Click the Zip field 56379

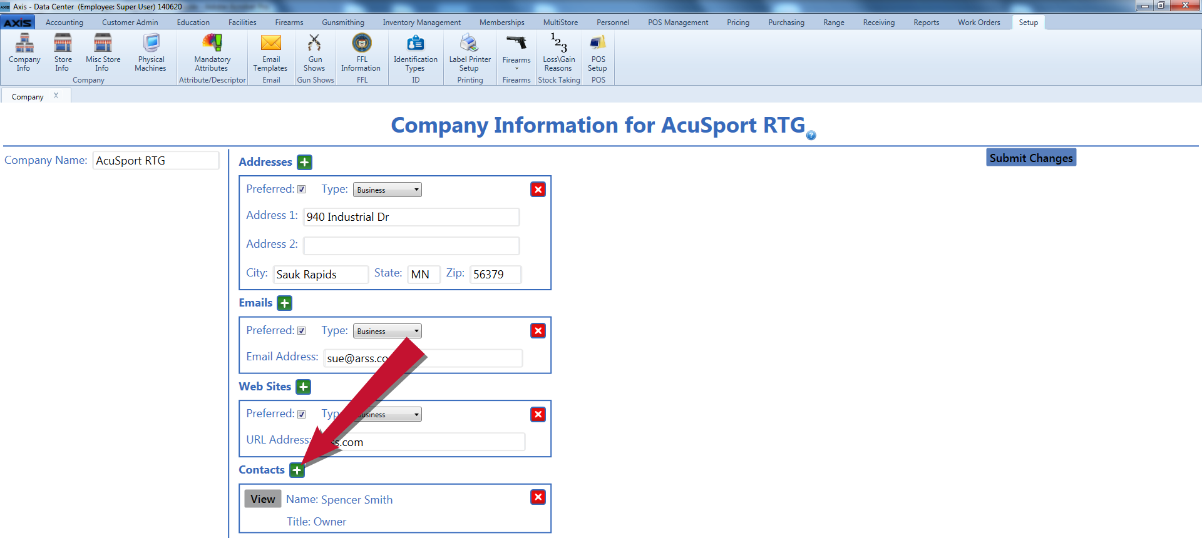point(495,275)
